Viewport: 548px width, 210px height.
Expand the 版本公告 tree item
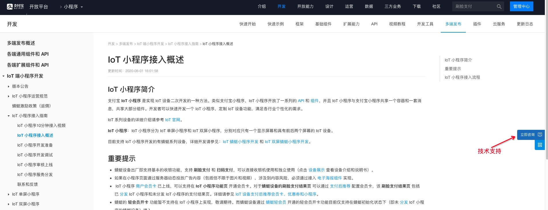point(9,87)
